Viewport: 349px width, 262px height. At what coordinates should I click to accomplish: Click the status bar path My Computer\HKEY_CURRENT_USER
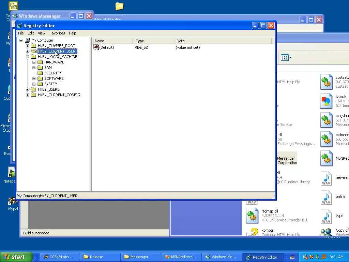coord(47,196)
